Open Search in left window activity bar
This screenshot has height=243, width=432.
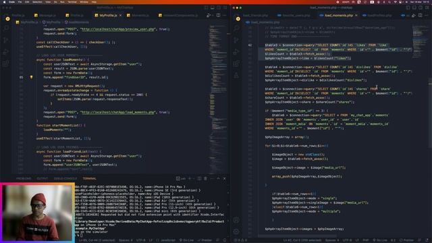click(x=6, y=28)
